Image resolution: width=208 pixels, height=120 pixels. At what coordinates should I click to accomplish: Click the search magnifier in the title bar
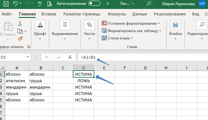tap(148, 4)
